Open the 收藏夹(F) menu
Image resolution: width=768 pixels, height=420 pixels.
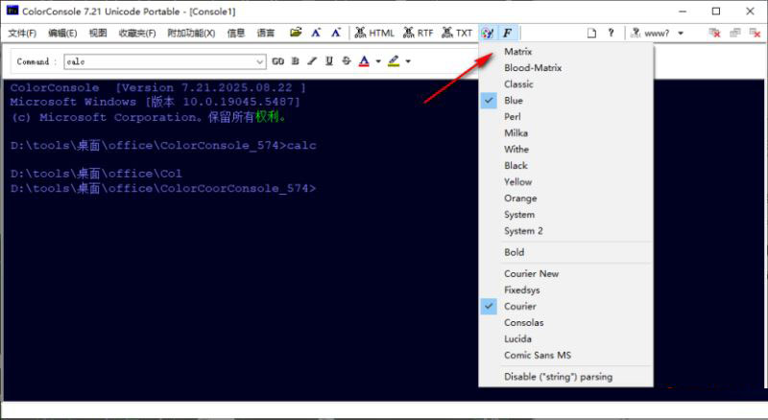[x=137, y=34]
